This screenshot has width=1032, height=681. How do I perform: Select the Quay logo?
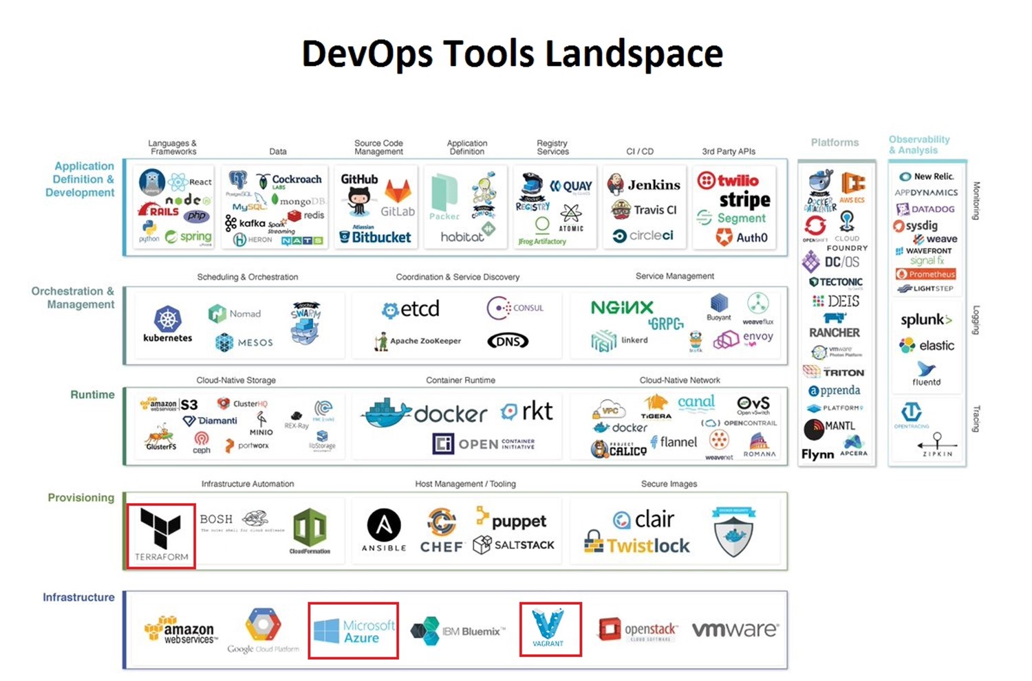570,186
